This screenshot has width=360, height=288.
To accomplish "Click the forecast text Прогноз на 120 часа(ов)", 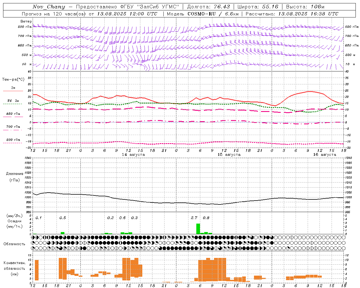I will click(54, 14).
